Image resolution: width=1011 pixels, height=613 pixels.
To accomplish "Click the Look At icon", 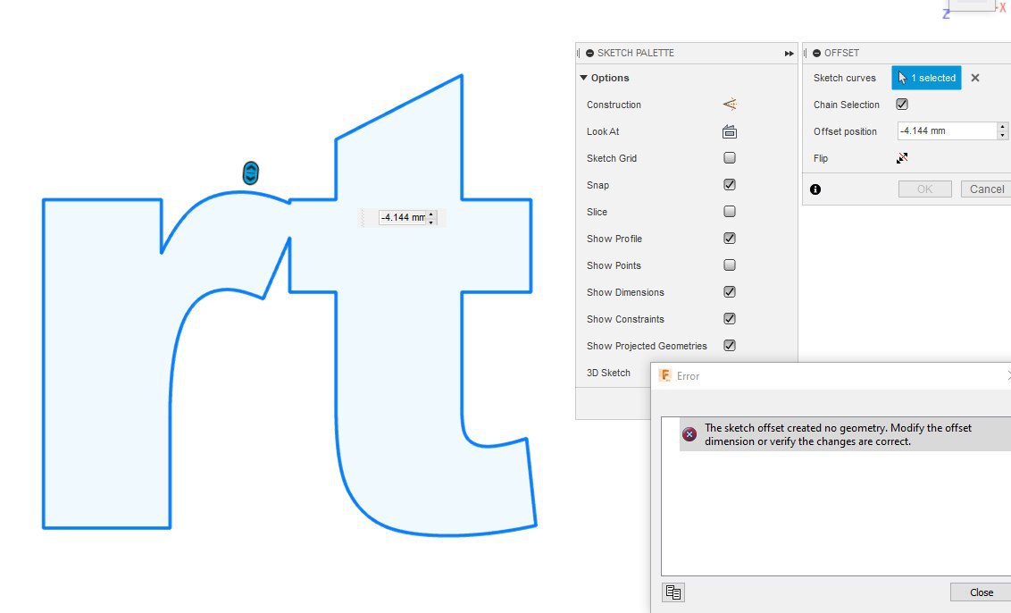I will click(730, 131).
